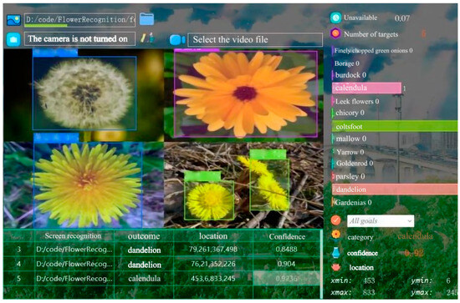
Task: Click the salmon dandelion count bar
Action: tap(395, 189)
